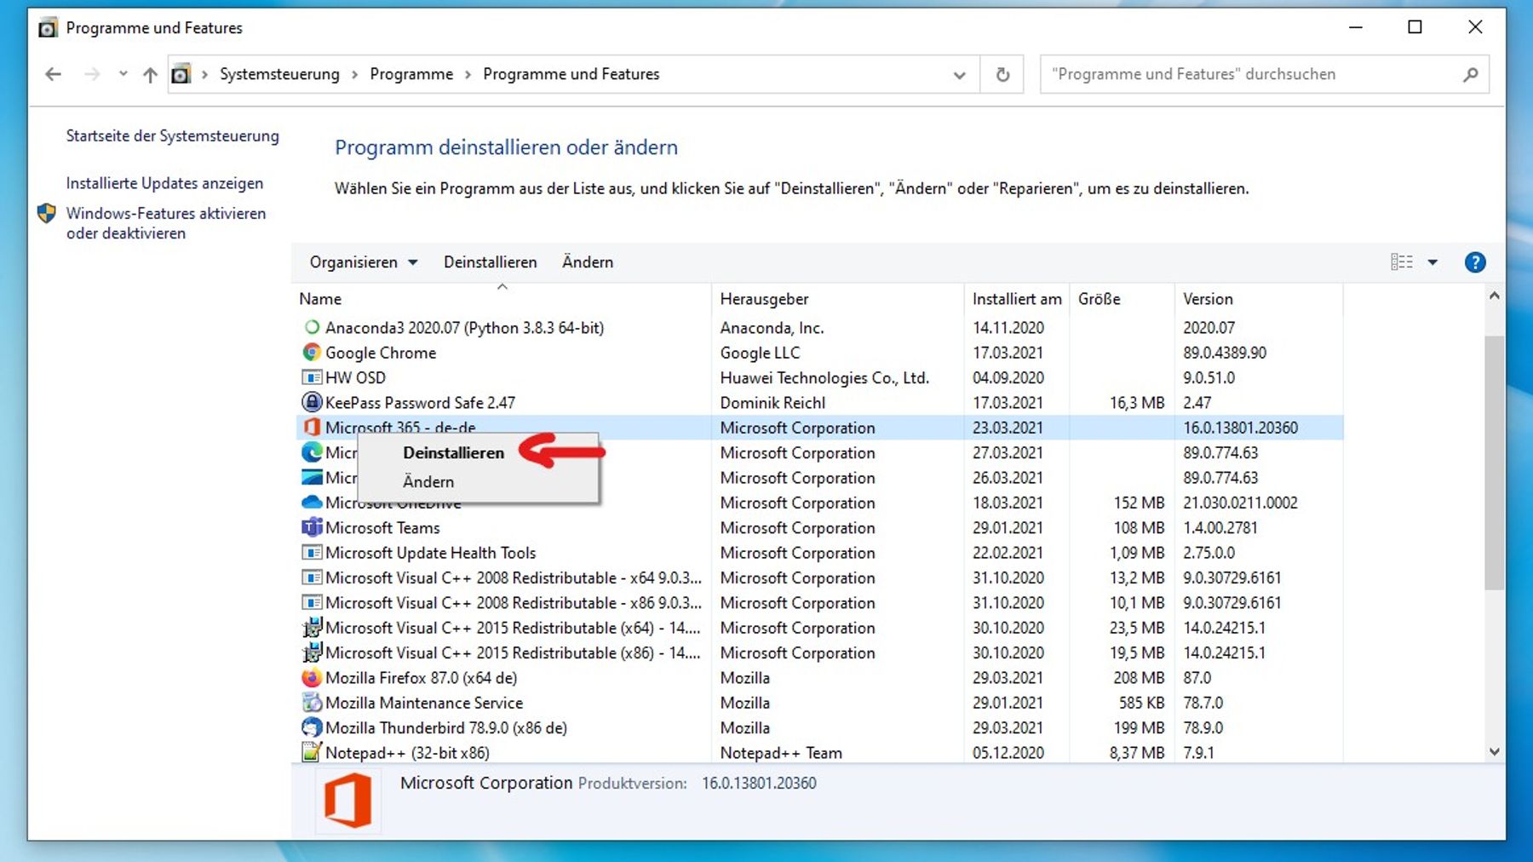This screenshot has height=862, width=1533.
Task: Click the Google Chrome icon in list
Action: pyautogui.click(x=312, y=353)
